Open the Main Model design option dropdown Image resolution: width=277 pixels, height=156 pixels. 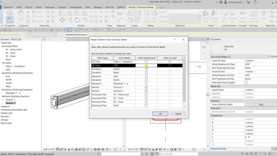point(178,154)
